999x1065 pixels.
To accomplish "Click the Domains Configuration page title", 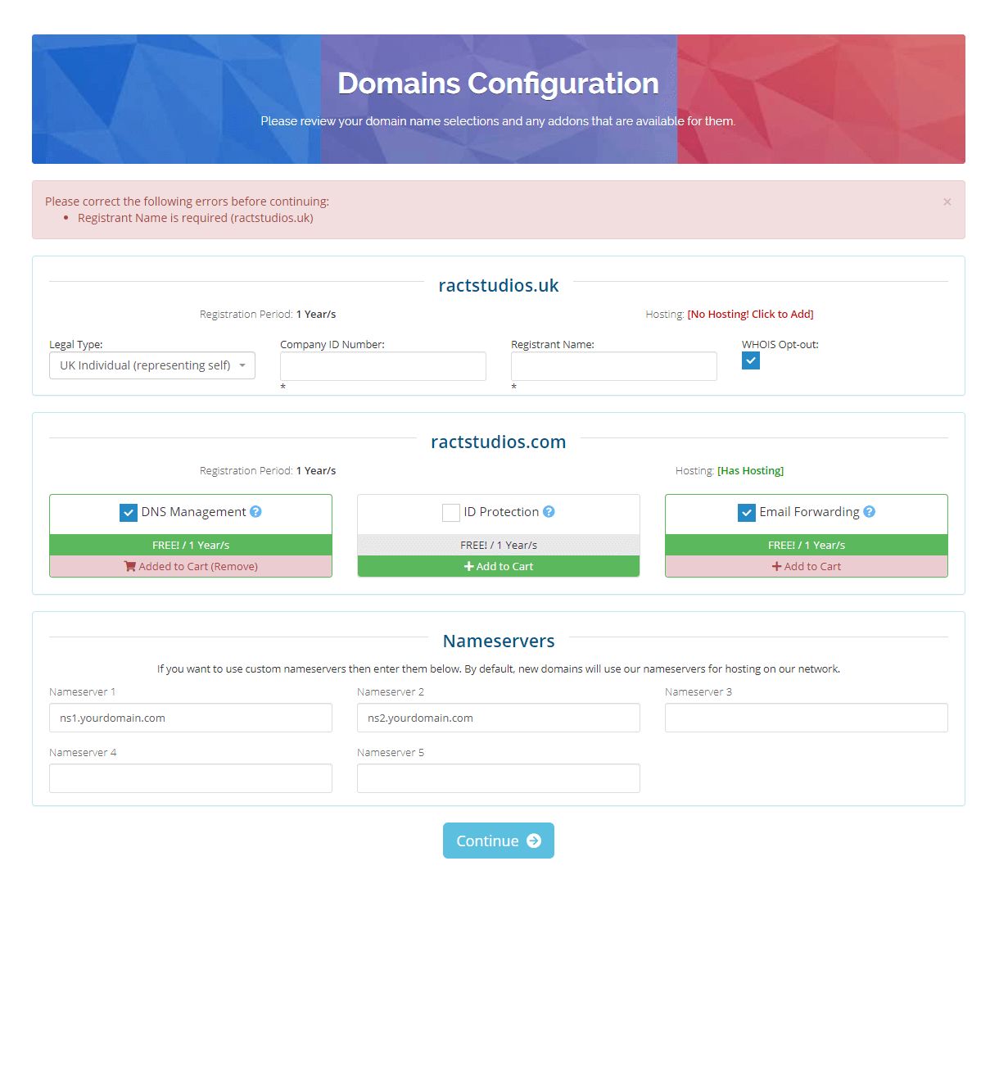I will 498,84.
